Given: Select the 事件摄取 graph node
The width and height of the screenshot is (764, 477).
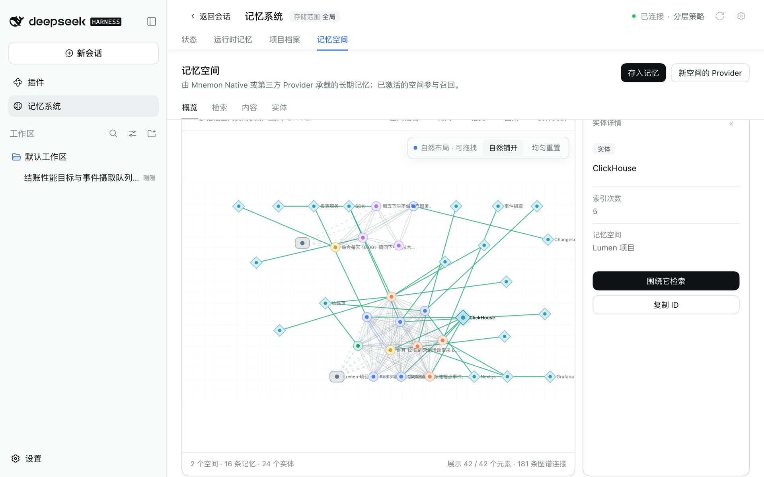Looking at the screenshot, I should pos(498,206).
